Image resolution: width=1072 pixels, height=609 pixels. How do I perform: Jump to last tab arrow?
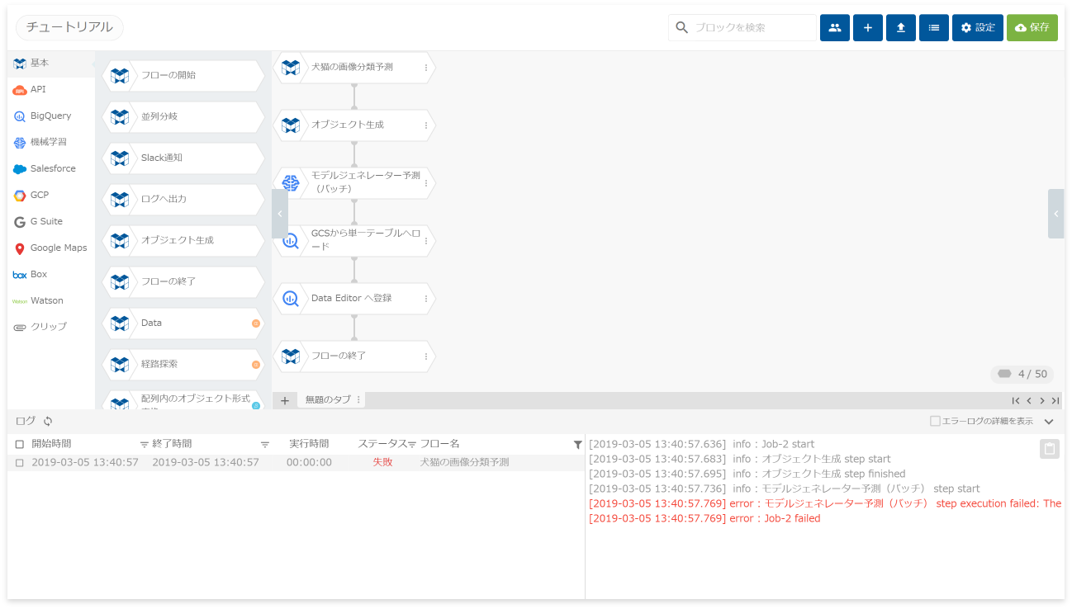point(1055,400)
